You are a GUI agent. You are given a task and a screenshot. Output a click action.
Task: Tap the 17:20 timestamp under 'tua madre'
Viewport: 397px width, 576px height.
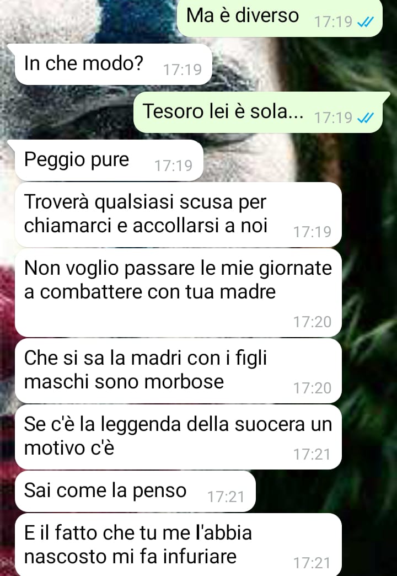[x=313, y=322]
